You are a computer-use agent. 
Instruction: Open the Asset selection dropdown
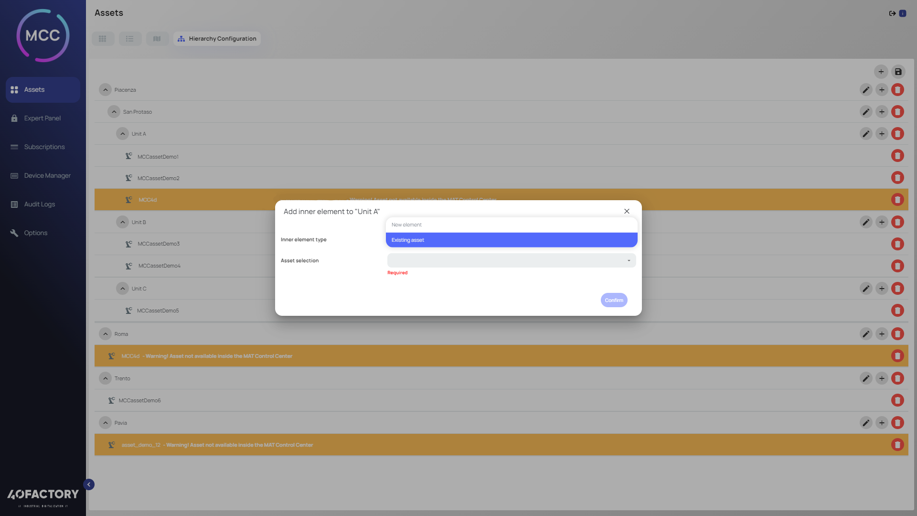511,260
